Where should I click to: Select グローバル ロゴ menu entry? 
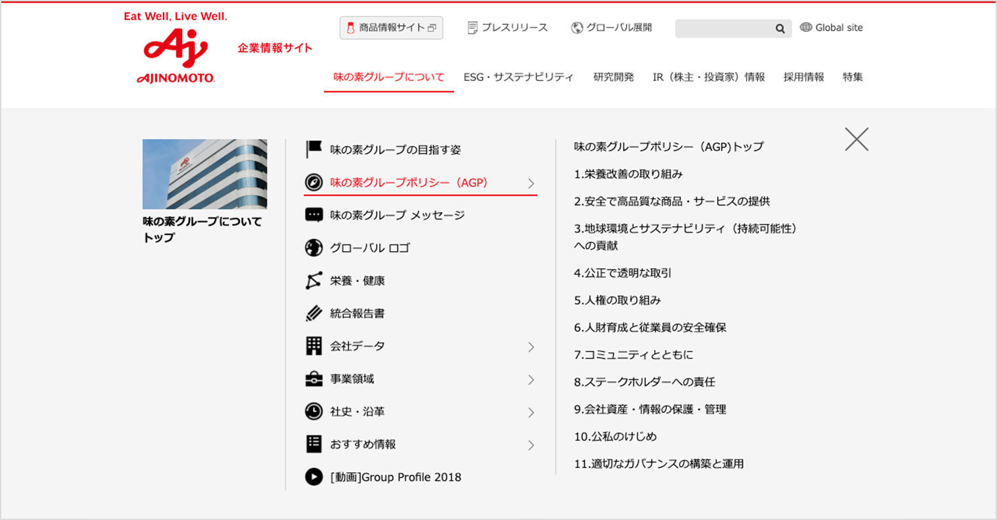click(370, 248)
